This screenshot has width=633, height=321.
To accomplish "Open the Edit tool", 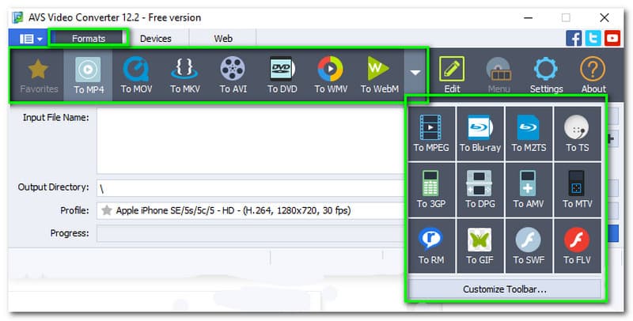I will click(x=452, y=74).
